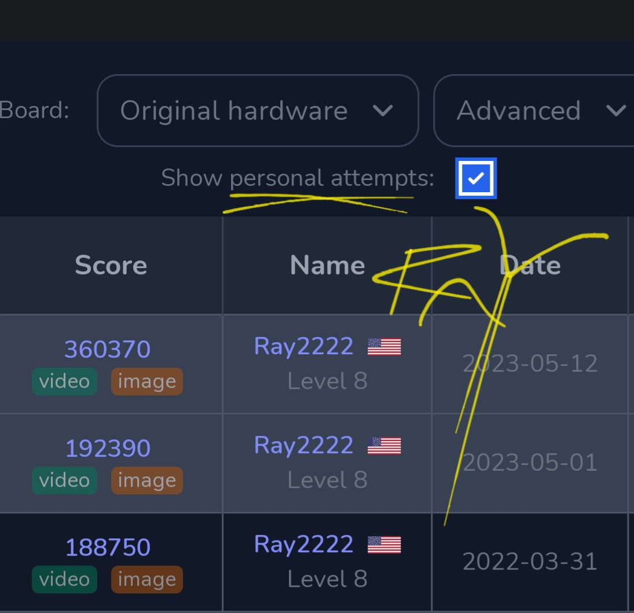
Task: Open the "Original hardware" board dropdown
Action: [x=257, y=111]
